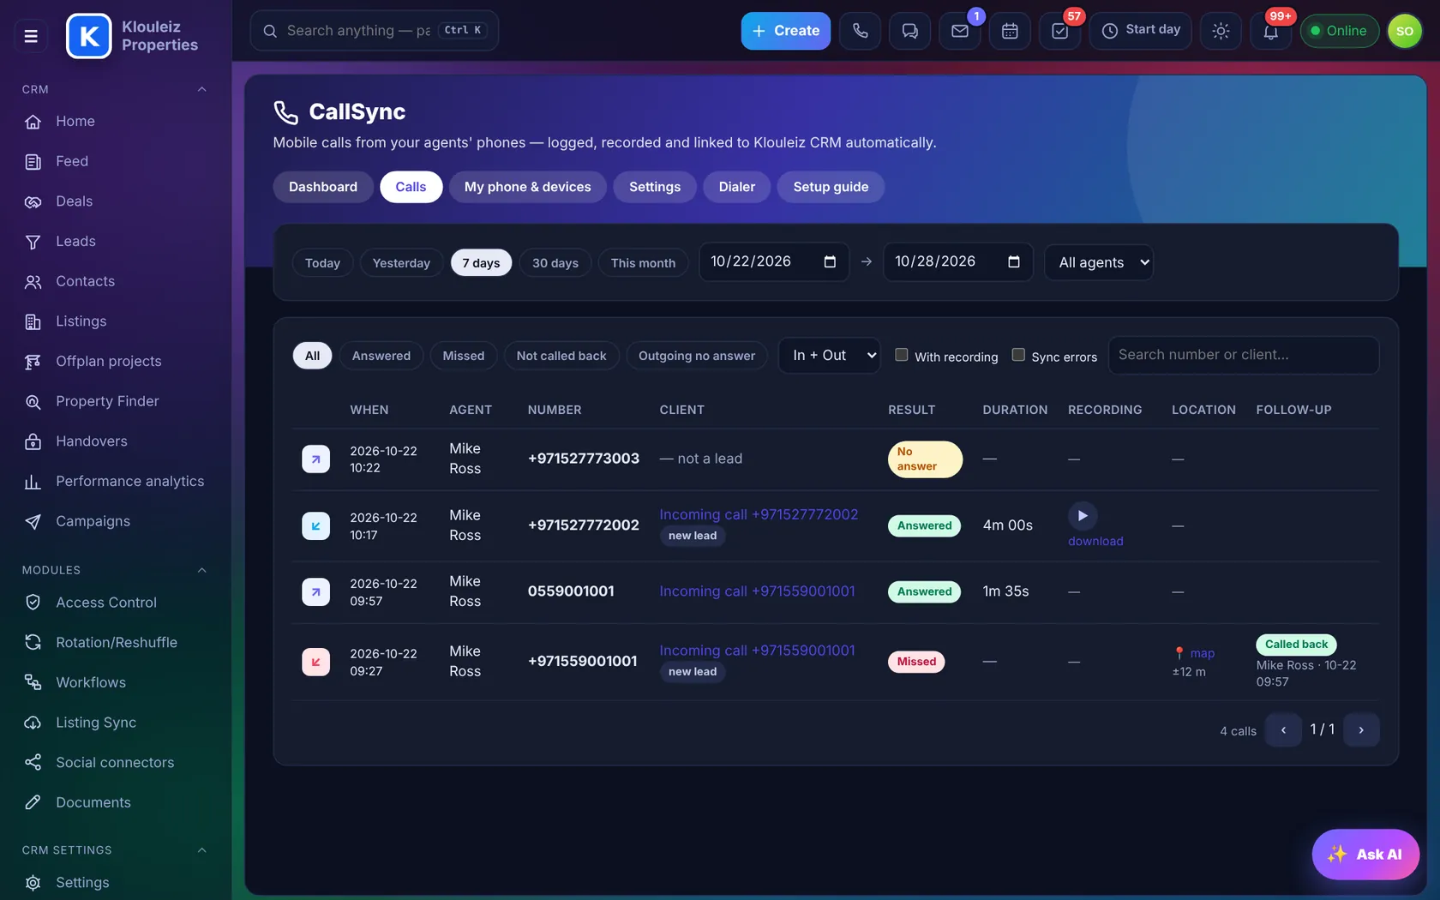The image size is (1440, 900).
Task: Switch to the Dashboard tab
Action: pyautogui.click(x=323, y=187)
